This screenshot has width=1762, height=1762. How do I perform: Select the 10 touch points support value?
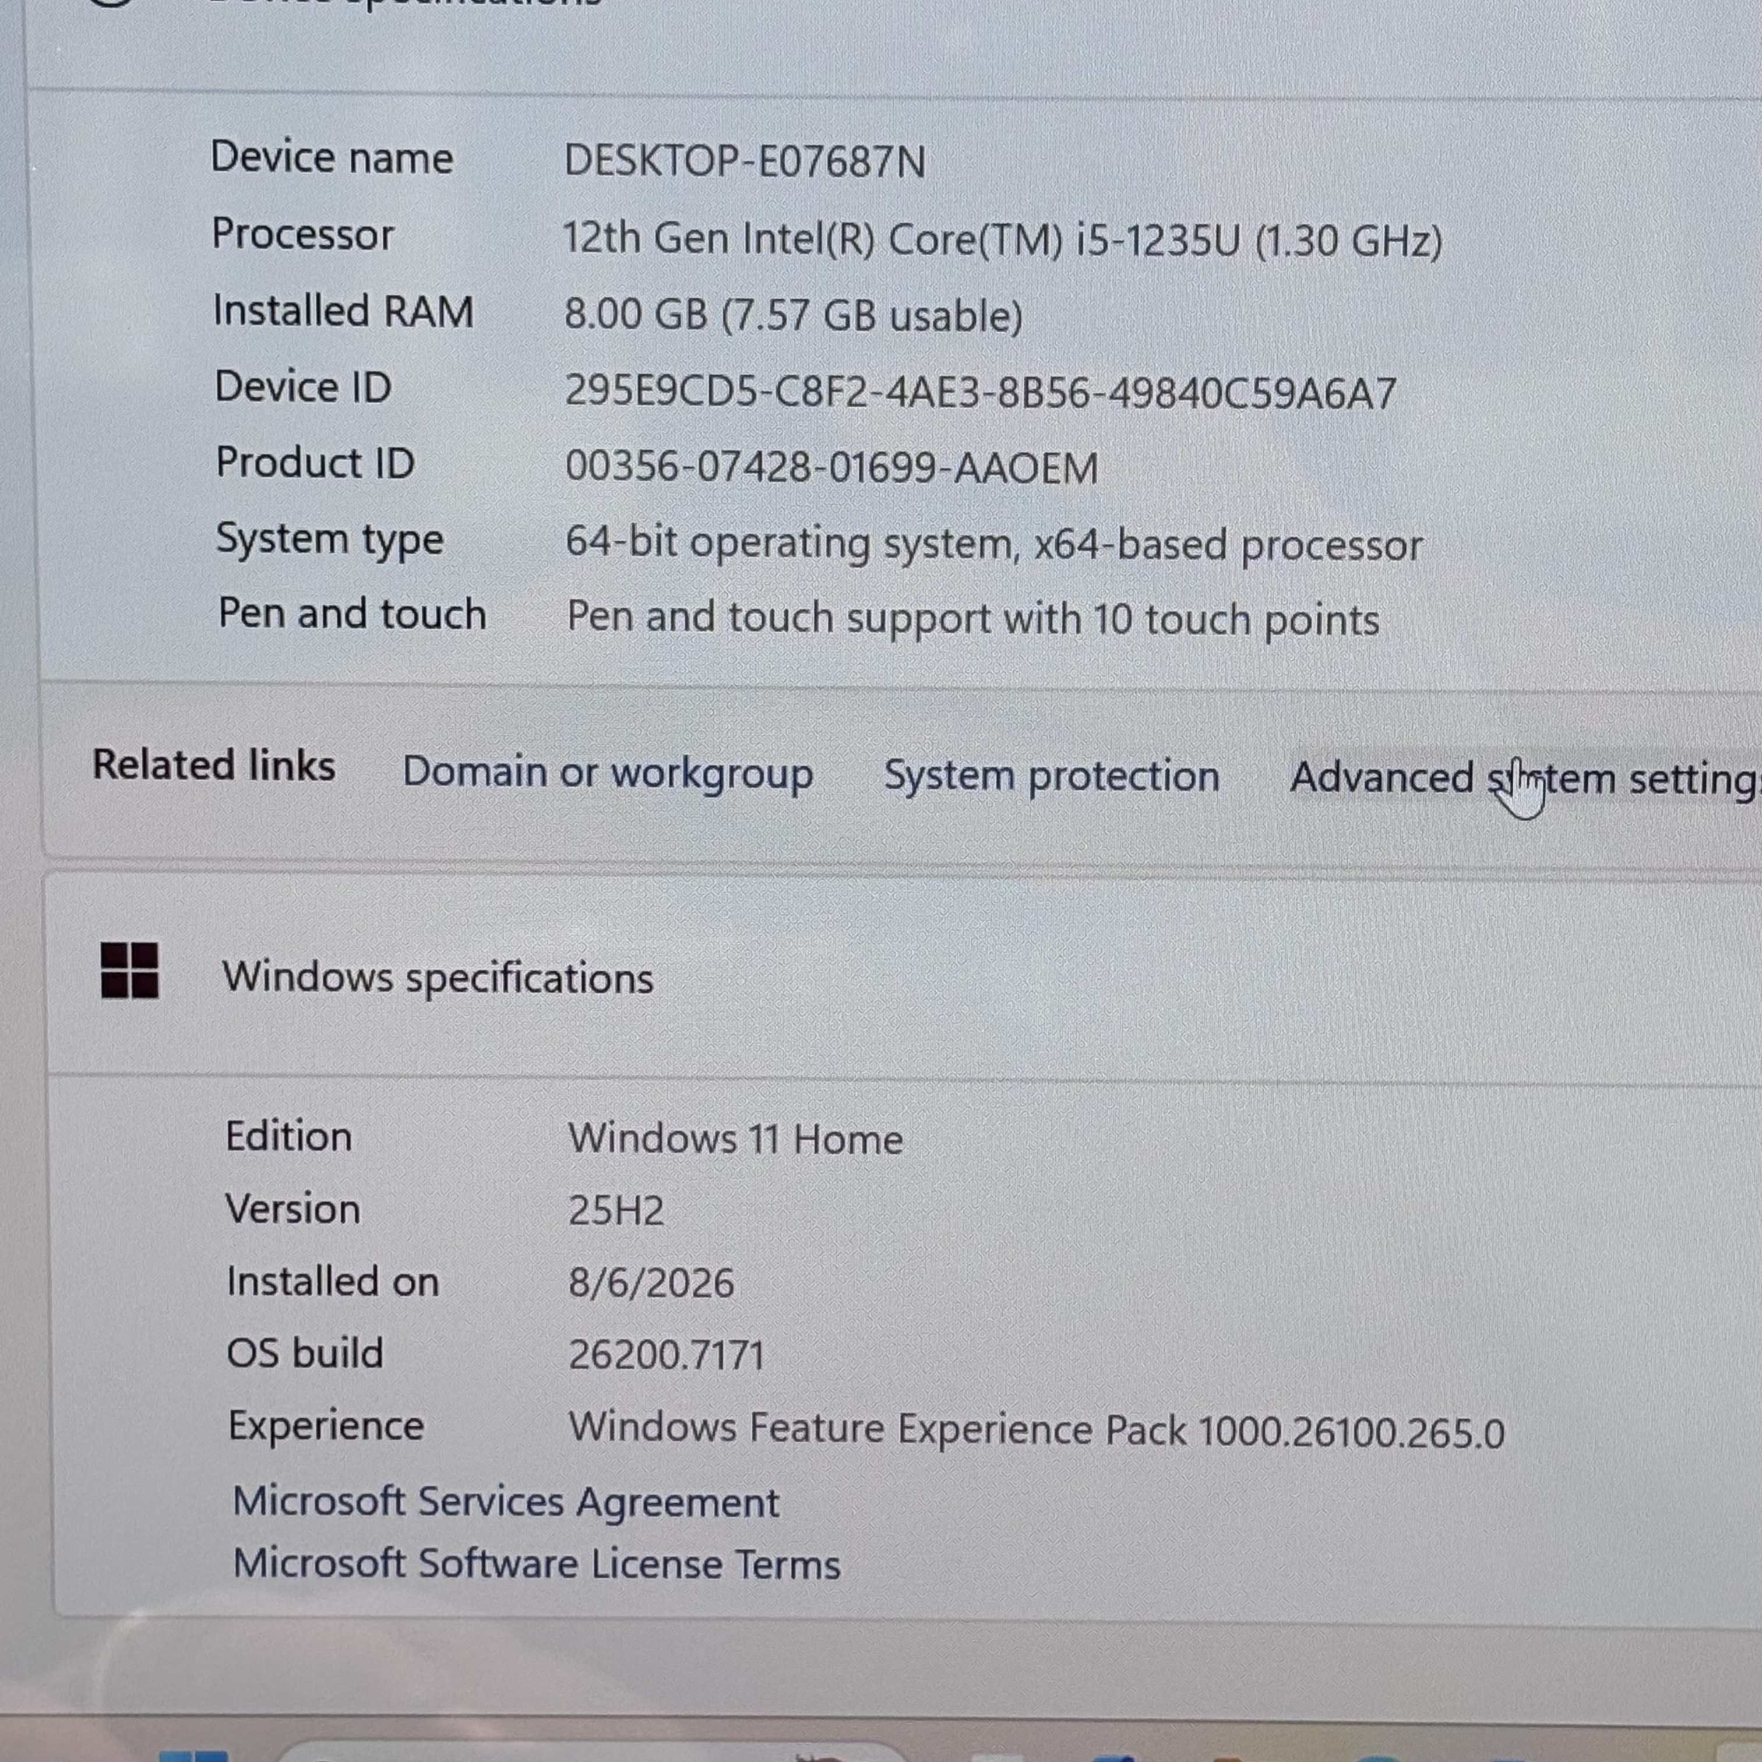coord(973,619)
